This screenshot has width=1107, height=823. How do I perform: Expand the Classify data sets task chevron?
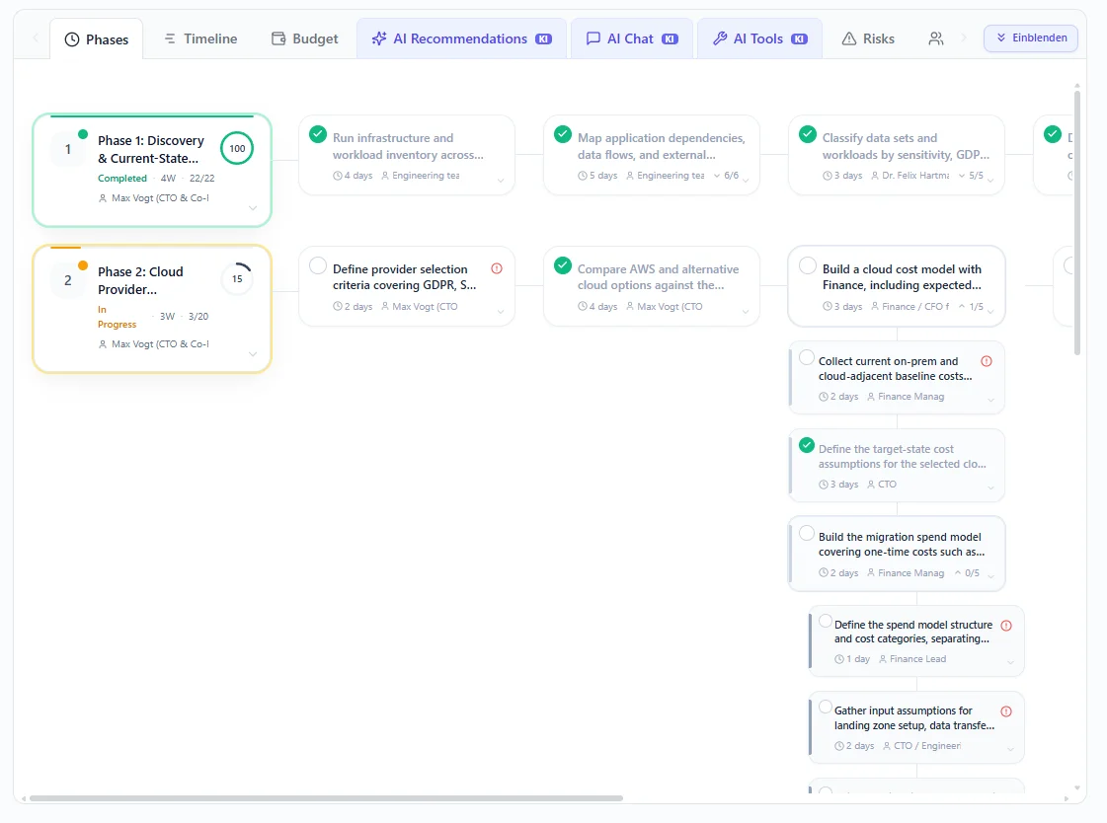pos(990,181)
